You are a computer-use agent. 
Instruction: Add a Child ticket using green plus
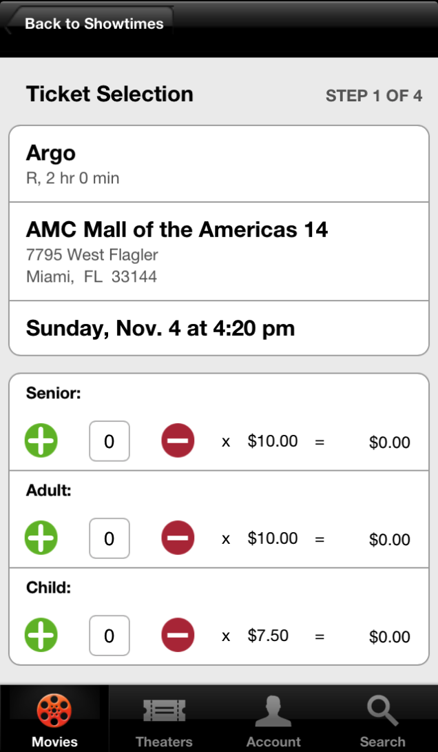click(41, 635)
